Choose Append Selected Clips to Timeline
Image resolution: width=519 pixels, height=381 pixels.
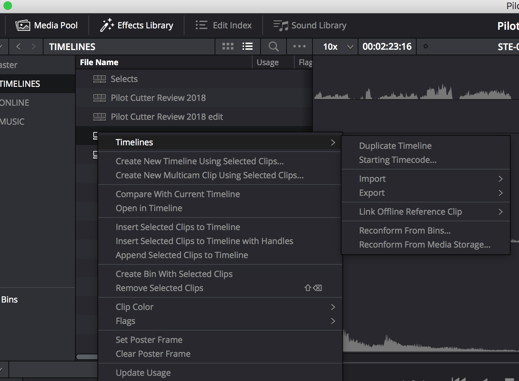pyautogui.click(x=220, y=255)
